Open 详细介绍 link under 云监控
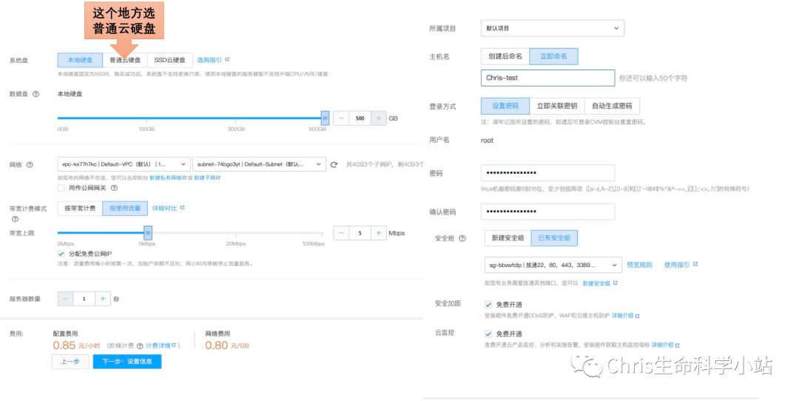Image resolution: width=799 pixels, height=401 pixels. [x=665, y=346]
